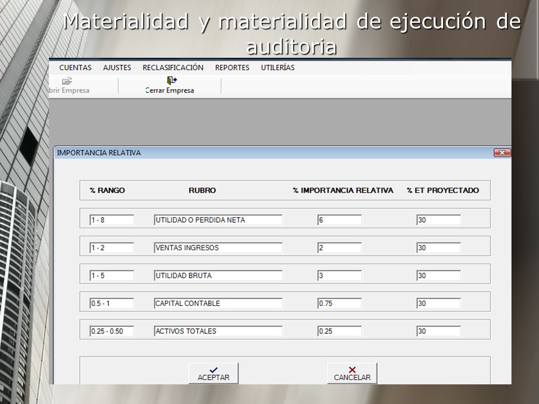
Task: Click the UTILIDAD BRUTA field
Action: 218,276
